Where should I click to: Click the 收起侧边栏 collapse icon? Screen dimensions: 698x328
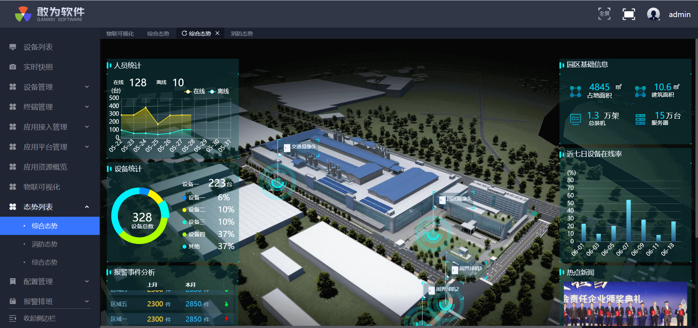(13, 319)
